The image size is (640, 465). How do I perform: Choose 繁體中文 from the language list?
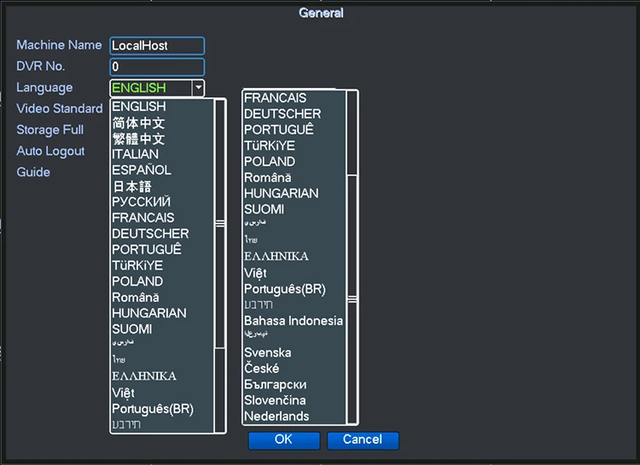coord(162,139)
